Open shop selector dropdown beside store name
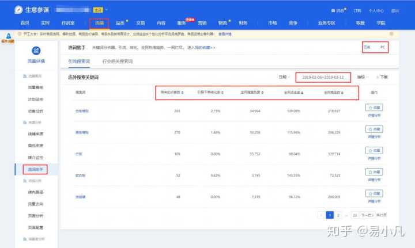 pos(107,10)
